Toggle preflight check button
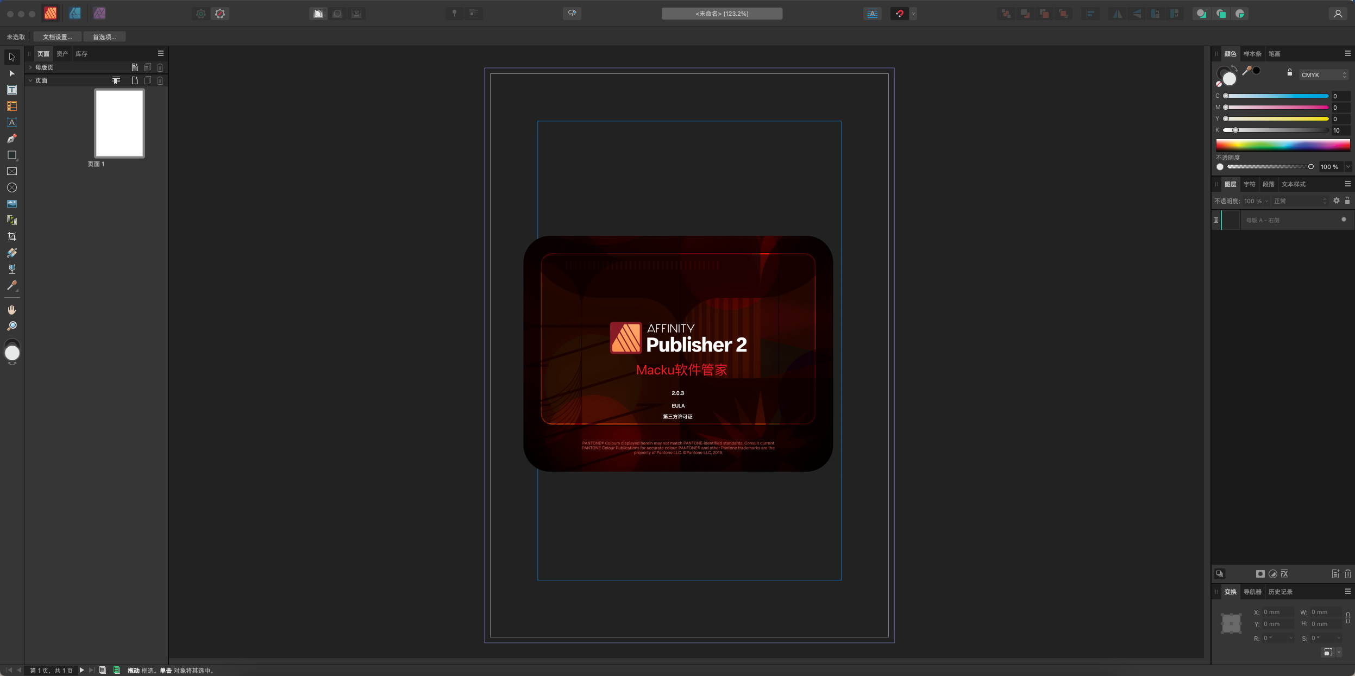Image resolution: width=1355 pixels, height=676 pixels. pyautogui.click(x=572, y=13)
